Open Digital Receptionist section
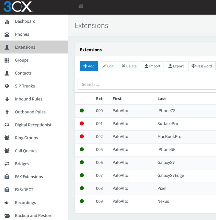Viewport: 216px width, 220px height. pos(34,125)
